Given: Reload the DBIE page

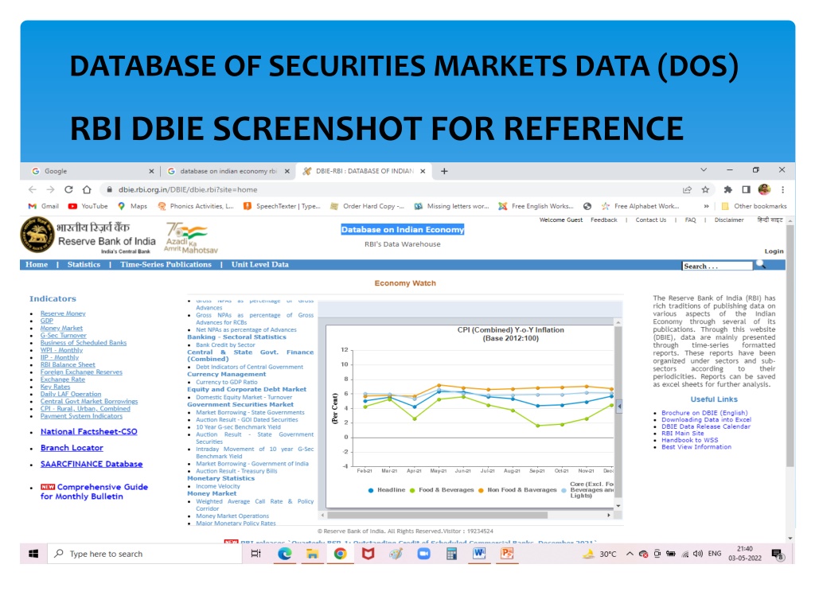Looking at the screenshot, I should (68, 189).
